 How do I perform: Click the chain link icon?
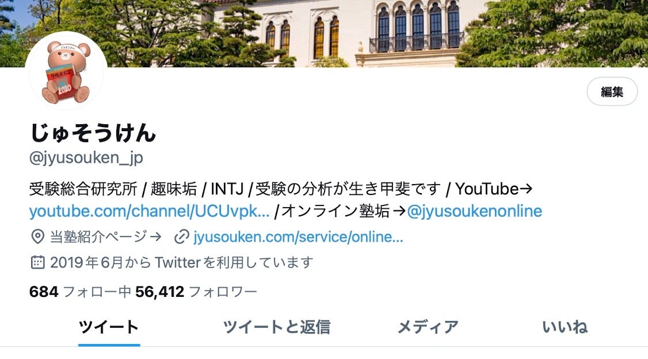(x=181, y=236)
